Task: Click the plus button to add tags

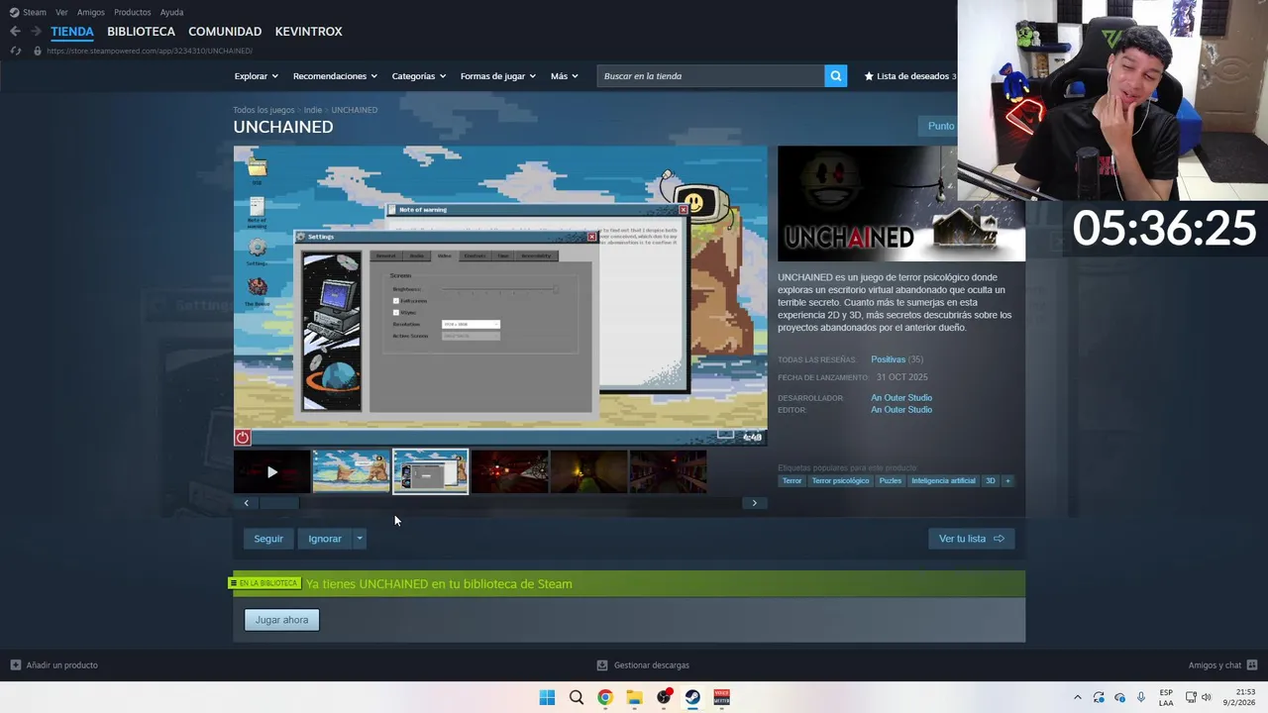Action: [1007, 481]
